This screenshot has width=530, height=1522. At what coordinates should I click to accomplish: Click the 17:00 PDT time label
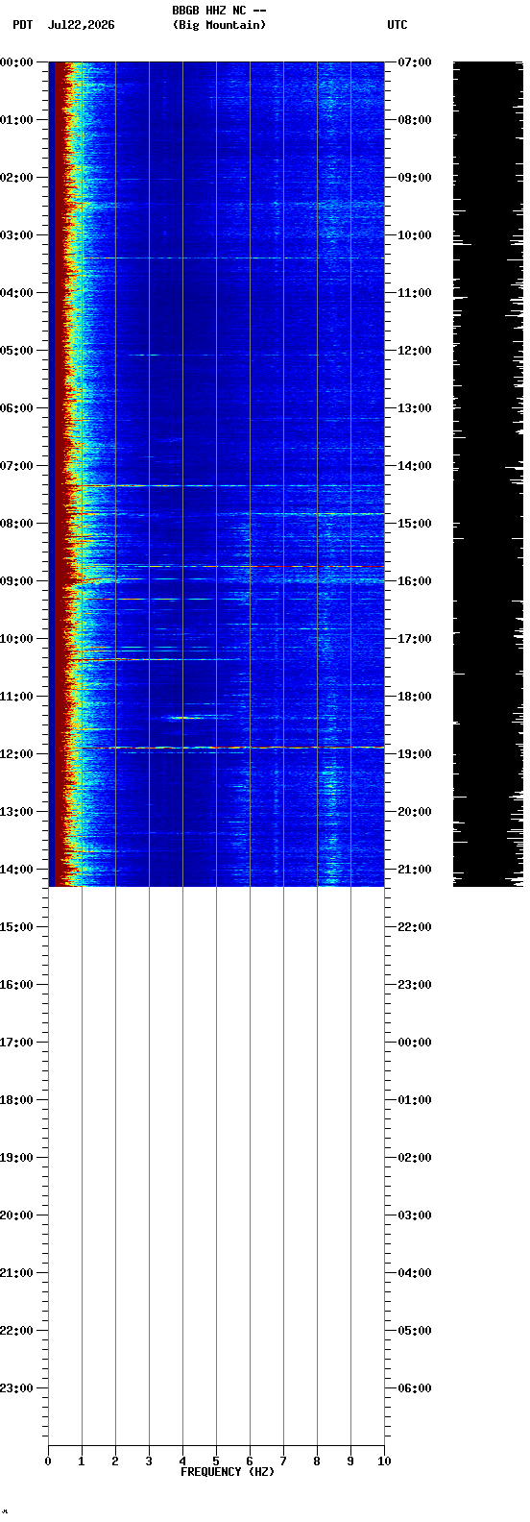17,1043
